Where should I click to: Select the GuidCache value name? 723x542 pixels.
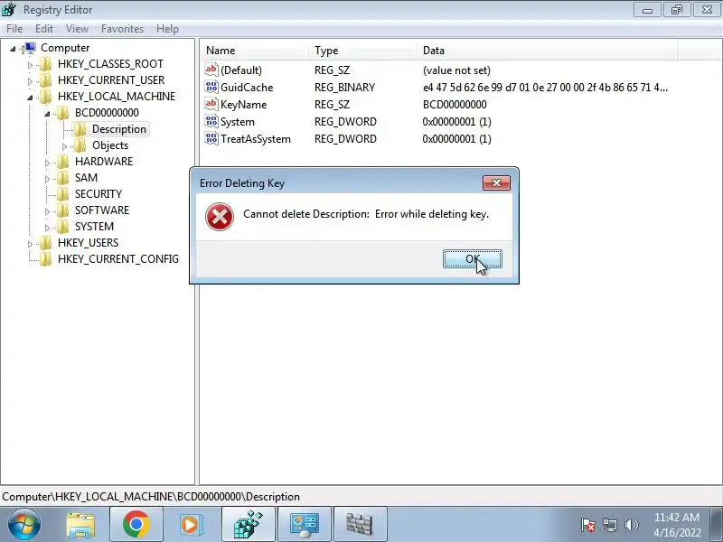(247, 87)
